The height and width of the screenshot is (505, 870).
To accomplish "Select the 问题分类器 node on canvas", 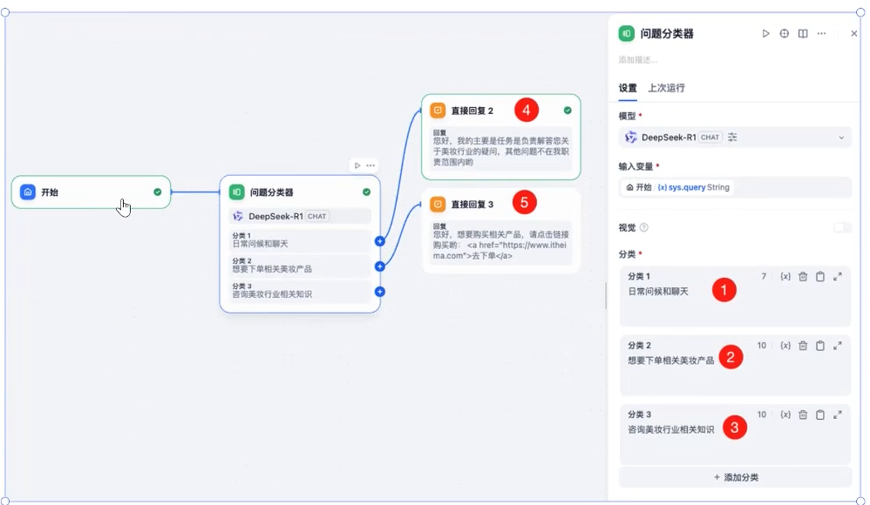I will tap(300, 244).
